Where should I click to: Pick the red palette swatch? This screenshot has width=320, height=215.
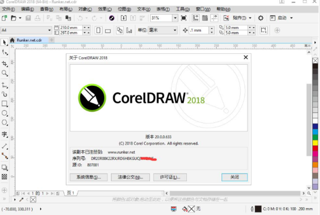(315, 148)
